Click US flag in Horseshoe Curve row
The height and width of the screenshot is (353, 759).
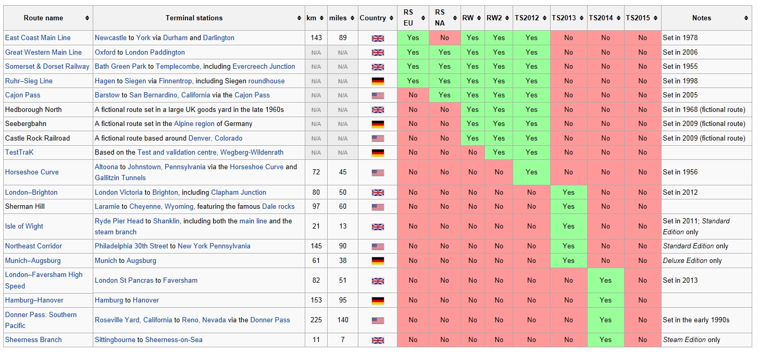pos(378,173)
